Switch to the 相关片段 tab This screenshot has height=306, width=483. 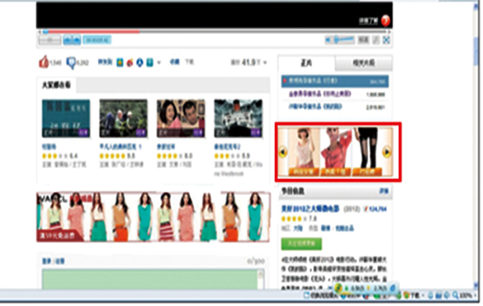(363, 63)
